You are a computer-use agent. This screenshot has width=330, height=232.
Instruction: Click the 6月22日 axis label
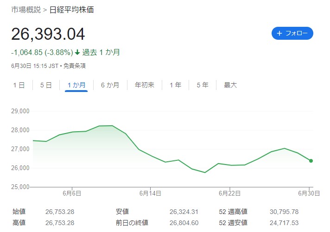(229, 193)
